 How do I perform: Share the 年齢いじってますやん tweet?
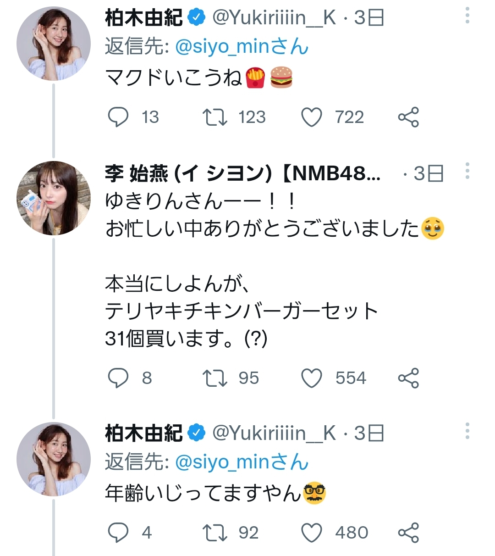pos(408,533)
